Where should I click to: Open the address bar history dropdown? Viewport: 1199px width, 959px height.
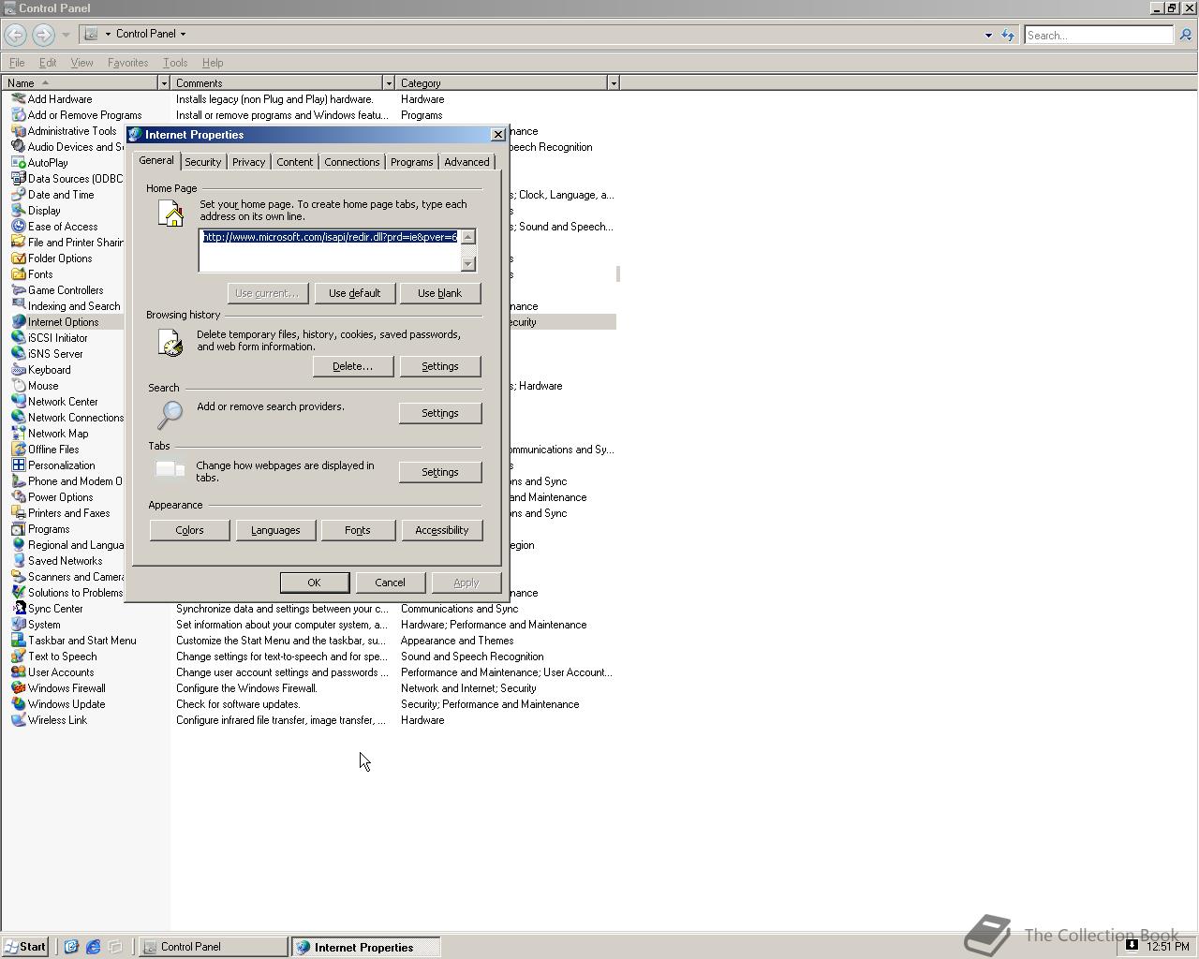click(x=988, y=35)
